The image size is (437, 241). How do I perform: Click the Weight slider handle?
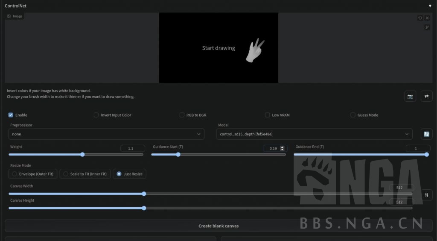82,155
